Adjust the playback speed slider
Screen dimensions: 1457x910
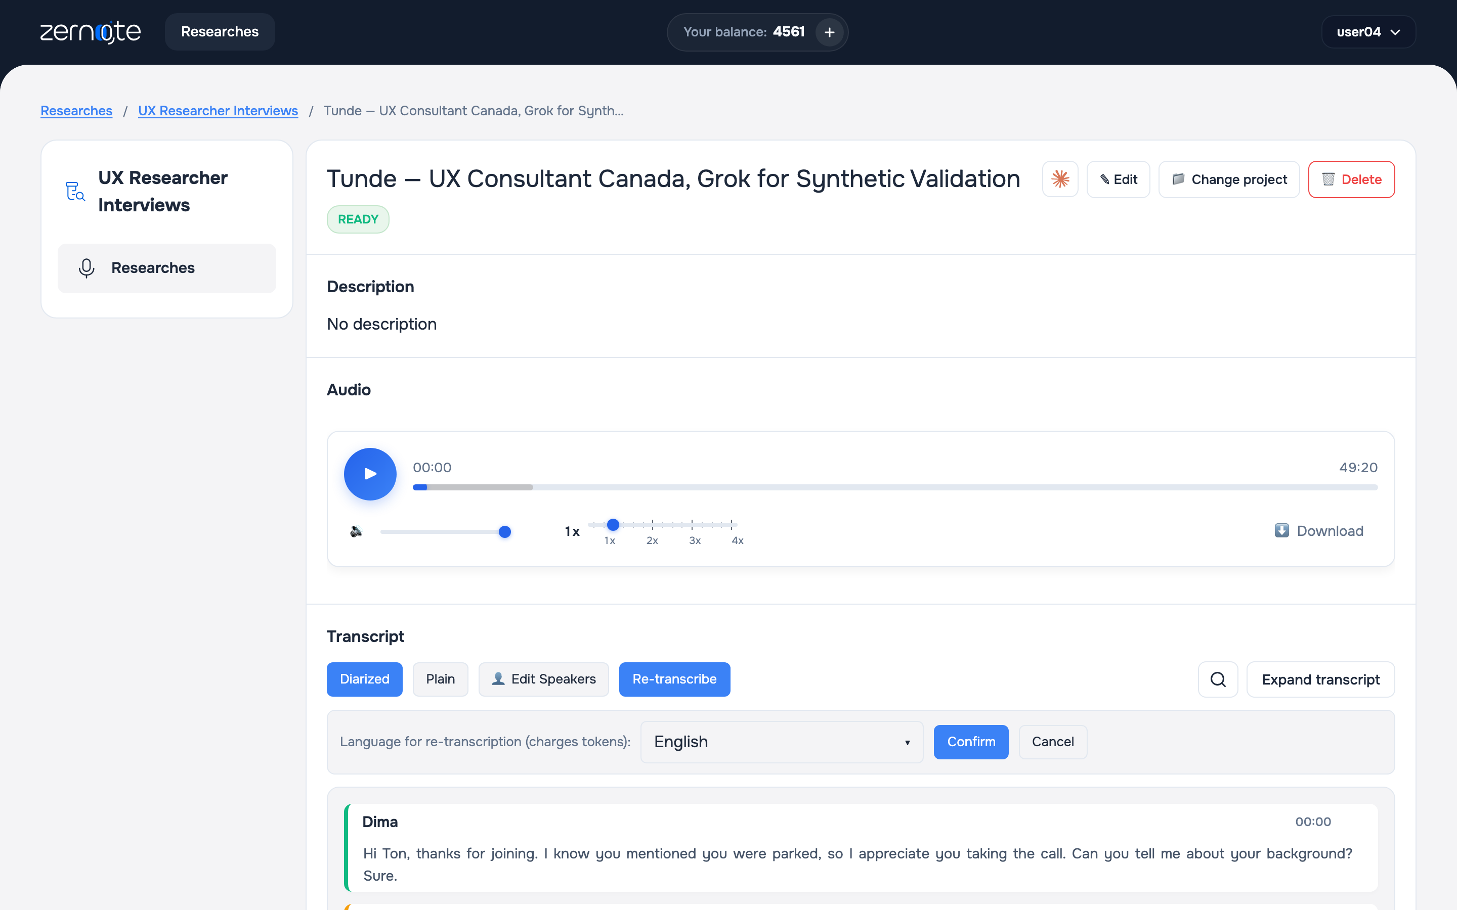662,525
